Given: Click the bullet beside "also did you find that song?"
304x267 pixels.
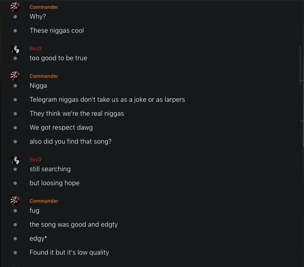Looking at the screenshot, I should tap(15, 142).
